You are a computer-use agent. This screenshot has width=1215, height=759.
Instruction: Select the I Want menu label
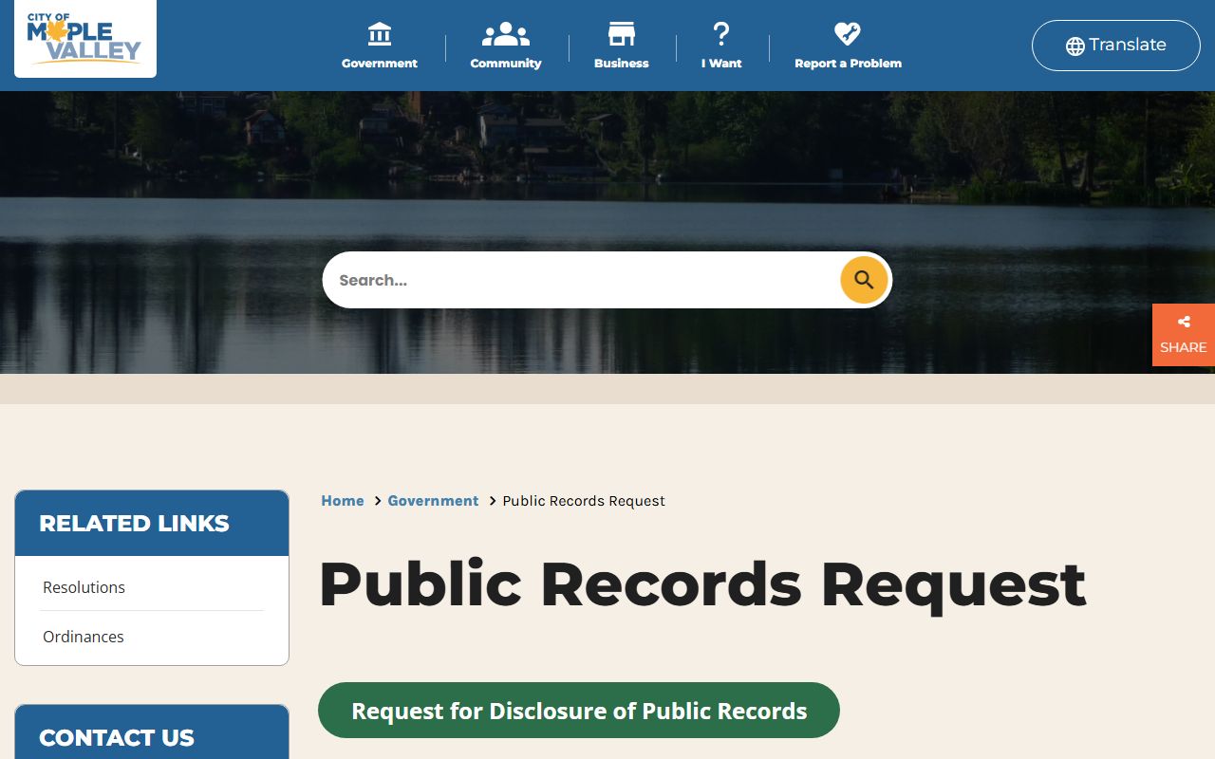721,64
